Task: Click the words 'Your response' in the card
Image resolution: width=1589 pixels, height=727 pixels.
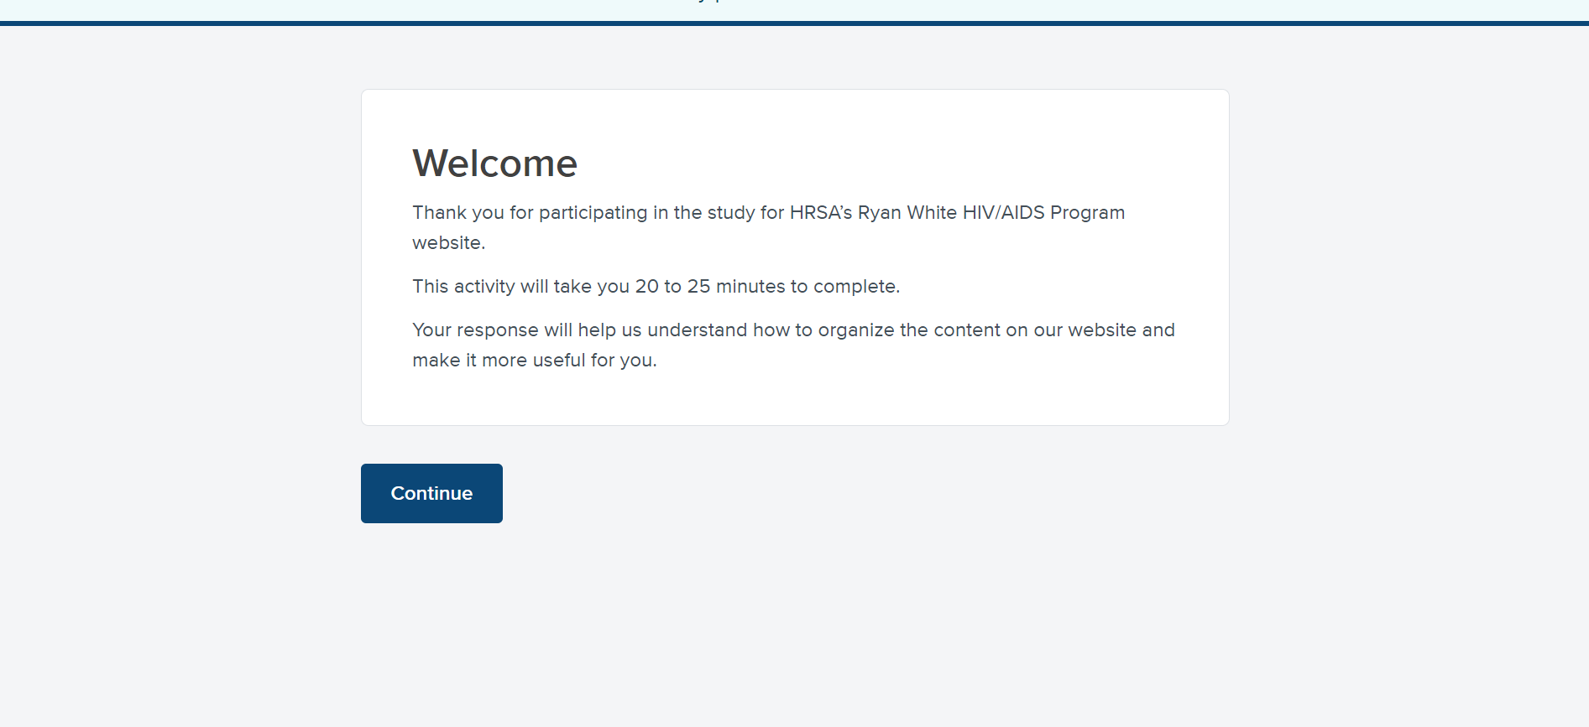Action: pos(475,330)
